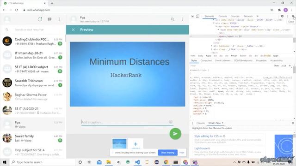Click the DevTools inspect element icon
The height and width of the screenshot is (166, 296).
click(x=192, y=16)
